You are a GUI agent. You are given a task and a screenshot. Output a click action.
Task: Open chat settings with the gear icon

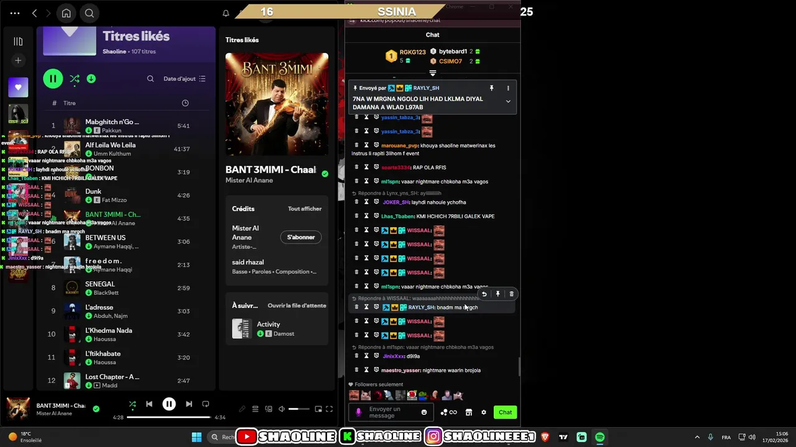[x=484, y=412]
